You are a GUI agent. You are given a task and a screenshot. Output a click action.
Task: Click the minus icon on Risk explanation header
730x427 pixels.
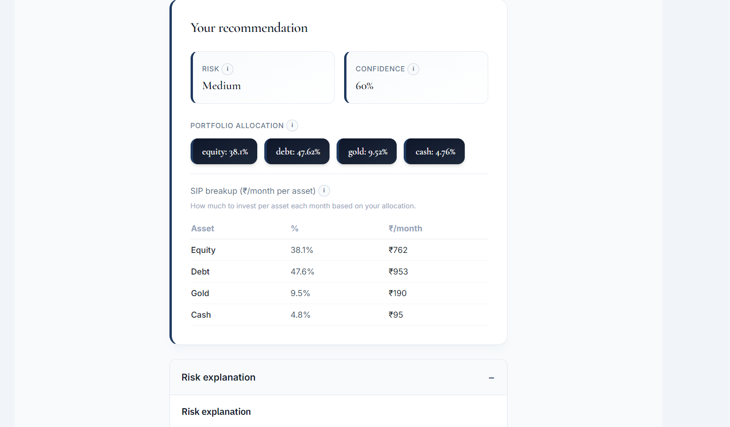[492, 378]
